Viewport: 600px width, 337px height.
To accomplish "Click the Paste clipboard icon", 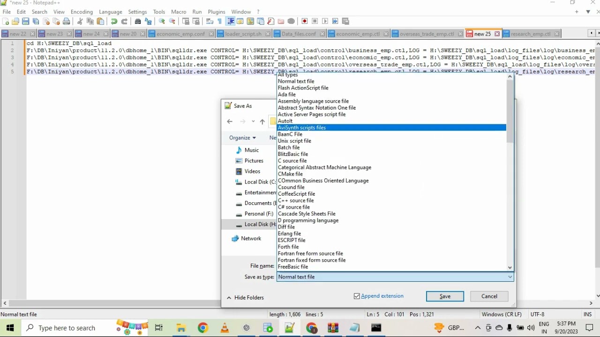I will click(100, 21).
